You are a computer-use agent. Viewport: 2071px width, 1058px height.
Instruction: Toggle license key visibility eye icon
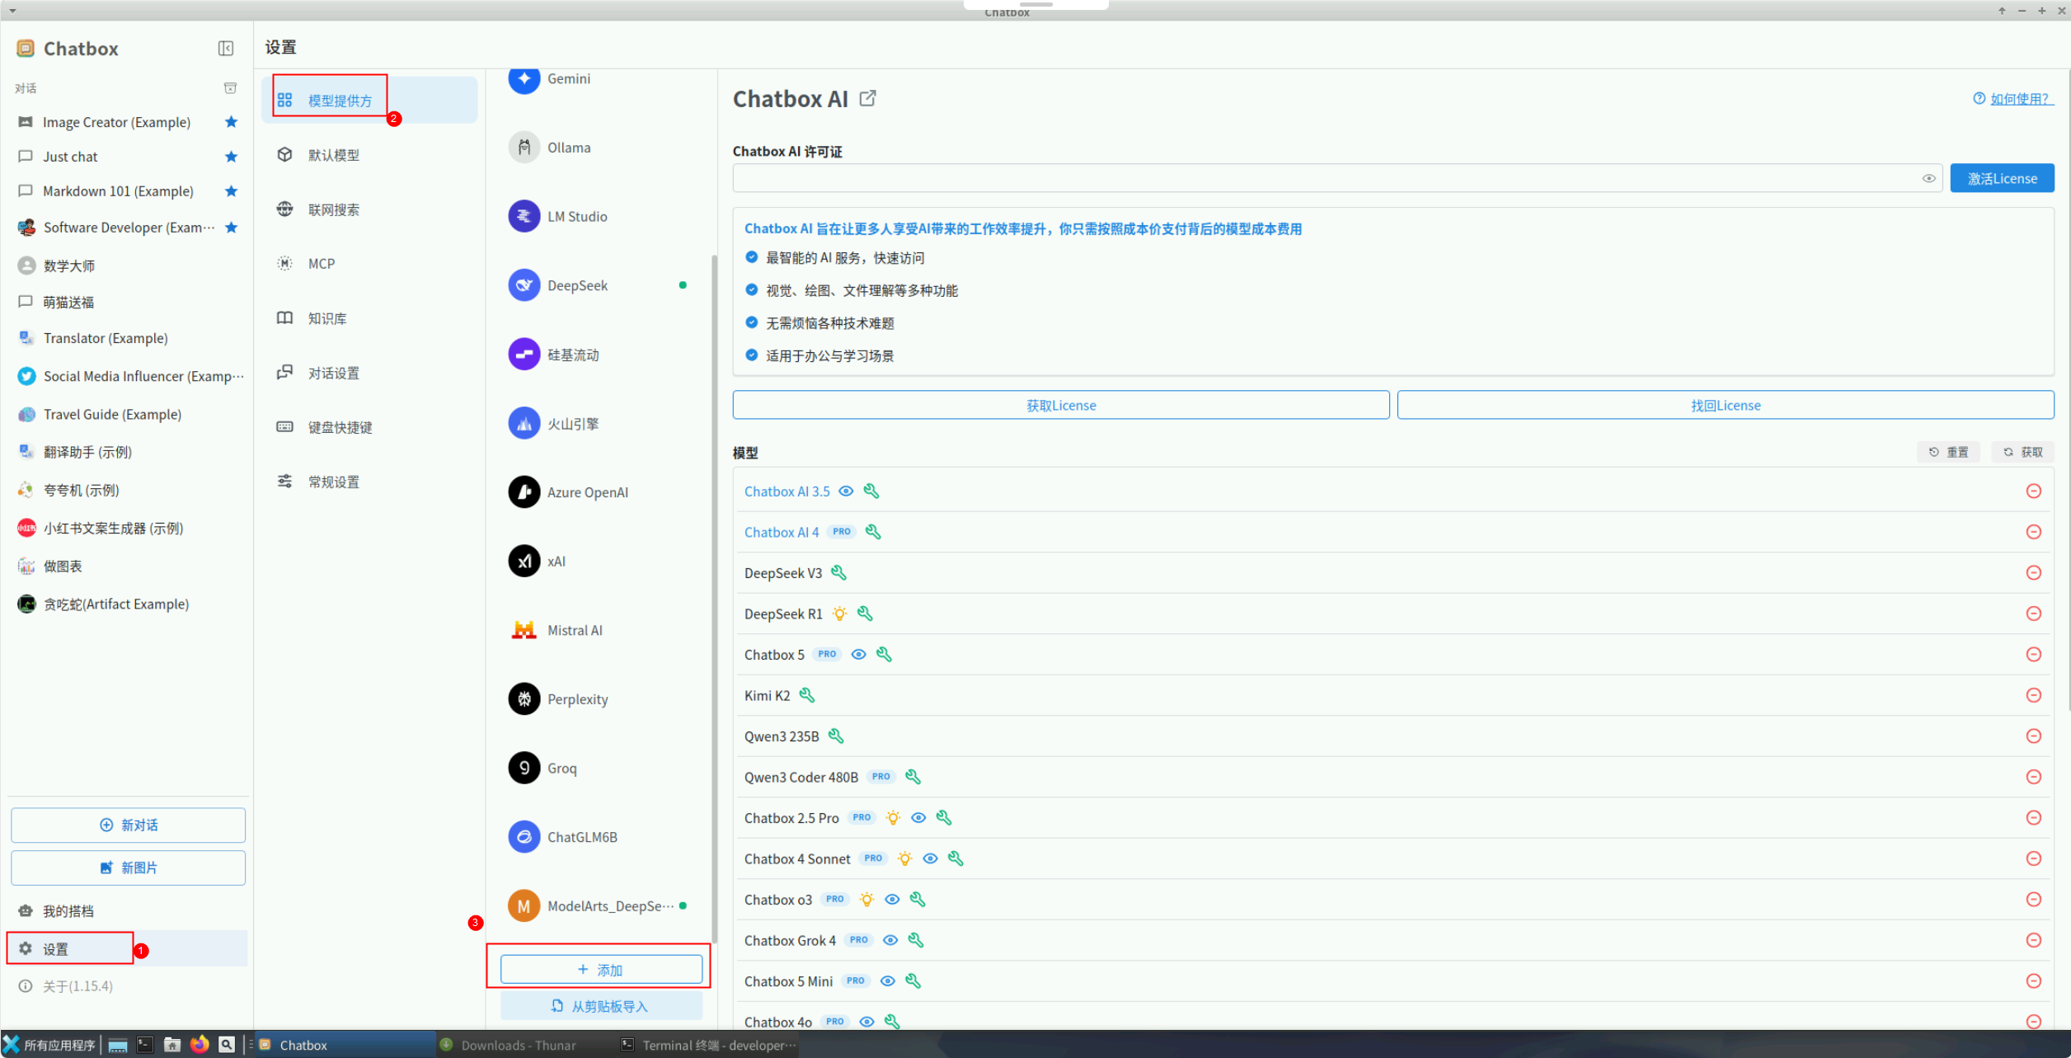coord(1928,178)
